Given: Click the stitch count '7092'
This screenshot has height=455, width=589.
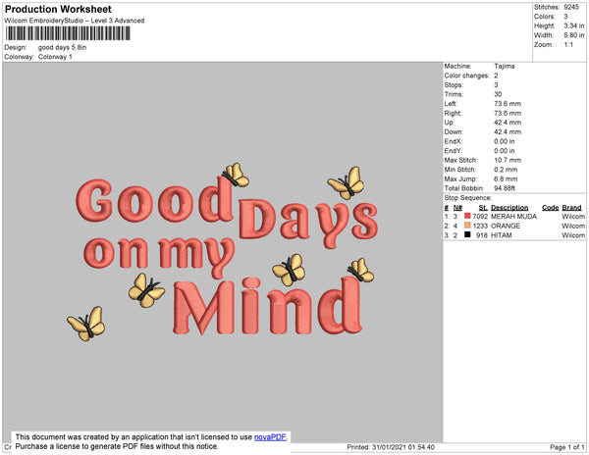Looking at the screenshot, I should 480,217.
